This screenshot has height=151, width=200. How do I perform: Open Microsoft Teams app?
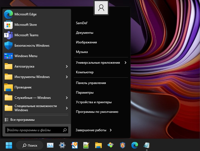tap(26, 35)
